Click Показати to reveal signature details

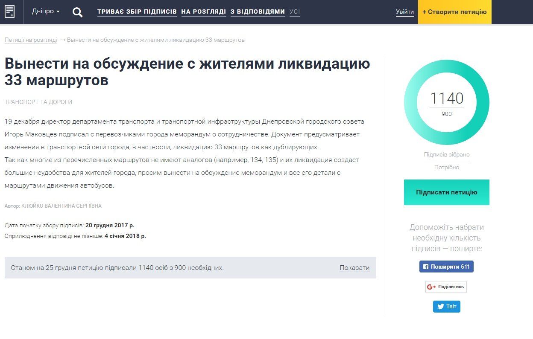(x=354, y=267)
